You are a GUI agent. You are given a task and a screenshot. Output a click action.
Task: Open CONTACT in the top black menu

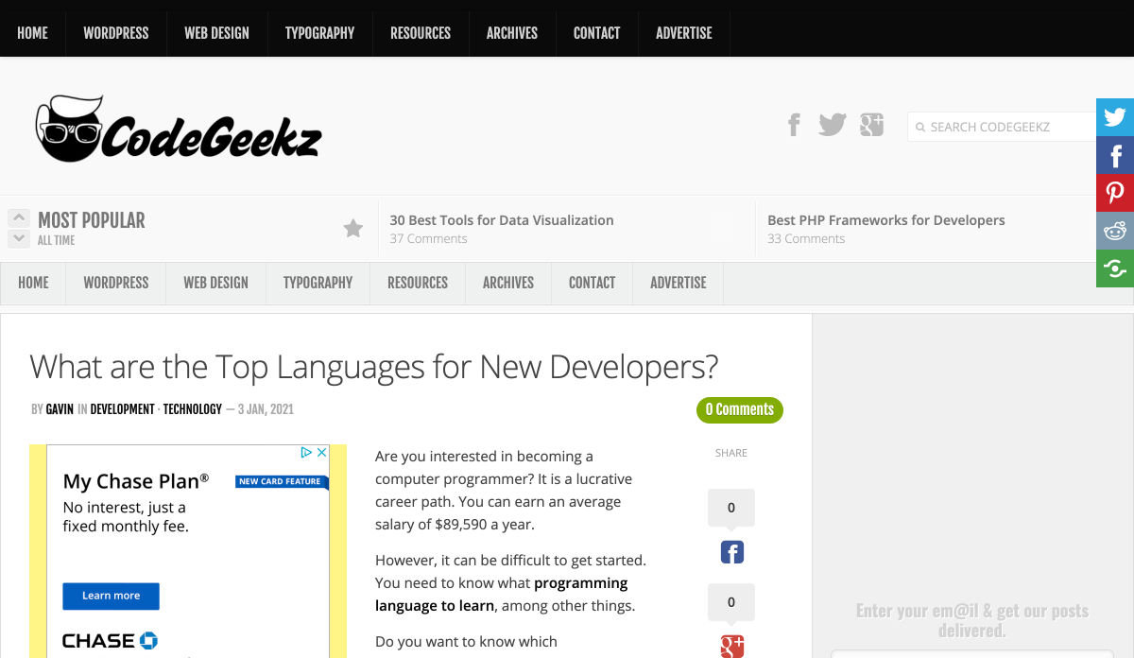(596, 32)
